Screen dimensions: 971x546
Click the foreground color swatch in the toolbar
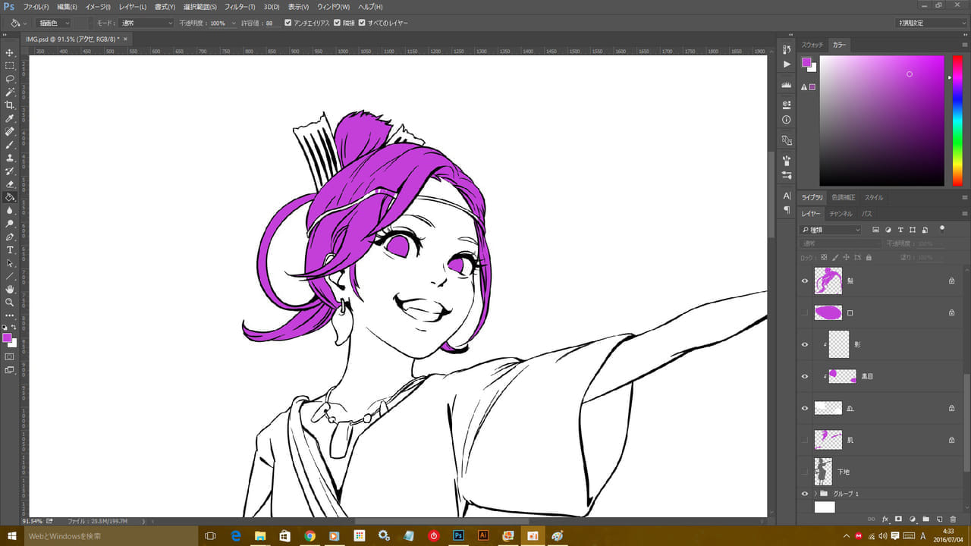7,337
